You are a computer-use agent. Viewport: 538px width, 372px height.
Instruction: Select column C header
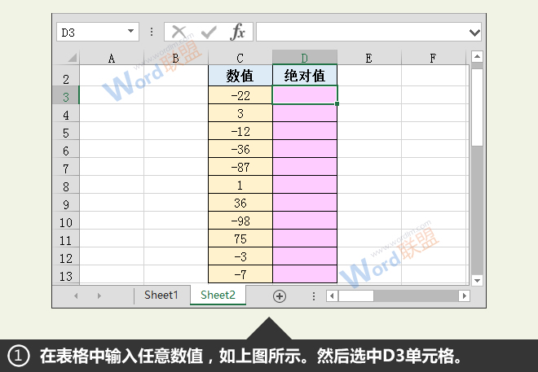pos(240,59)
